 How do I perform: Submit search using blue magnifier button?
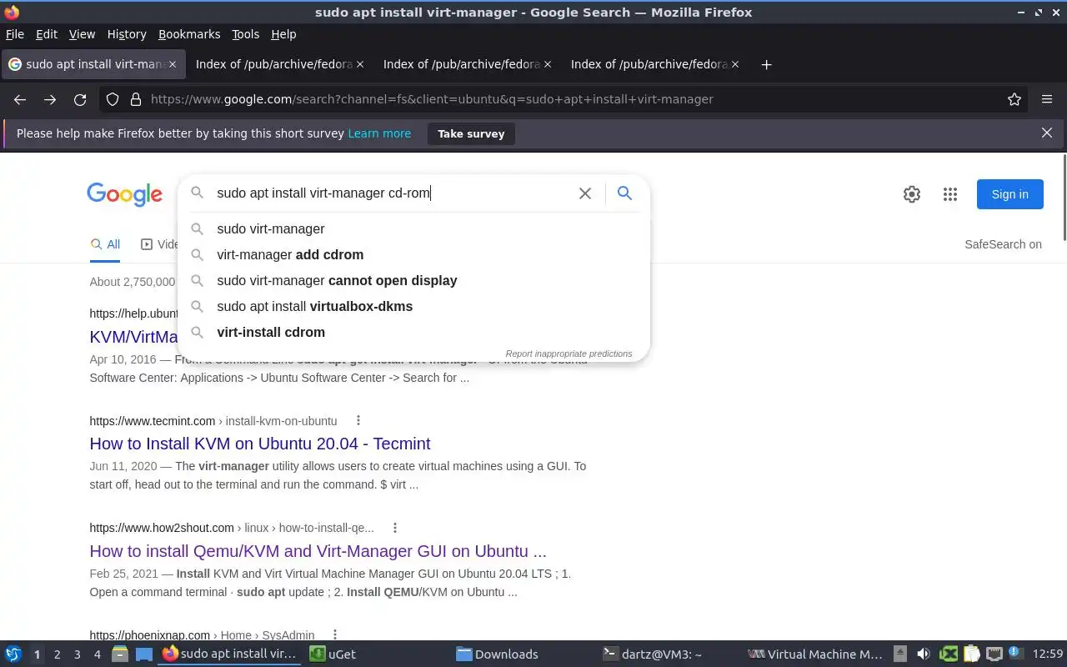coord(624,193)
